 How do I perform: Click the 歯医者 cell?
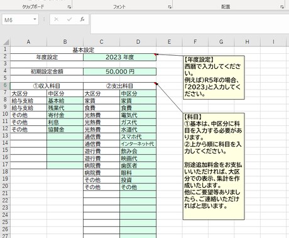click(x=138, y=165)
